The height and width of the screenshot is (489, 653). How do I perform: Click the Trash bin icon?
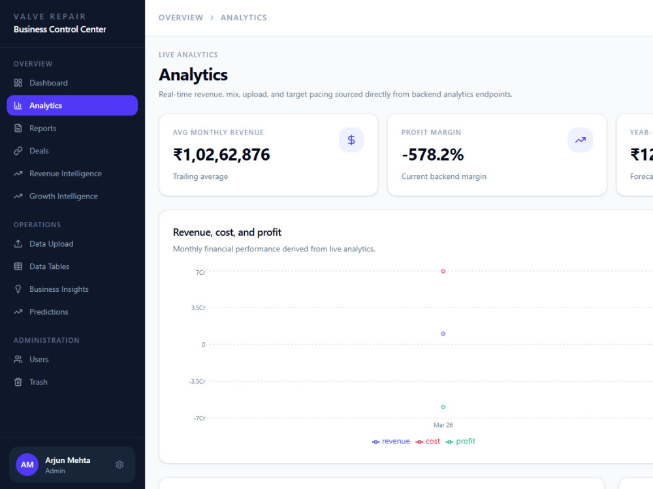[x=18, y=382]
